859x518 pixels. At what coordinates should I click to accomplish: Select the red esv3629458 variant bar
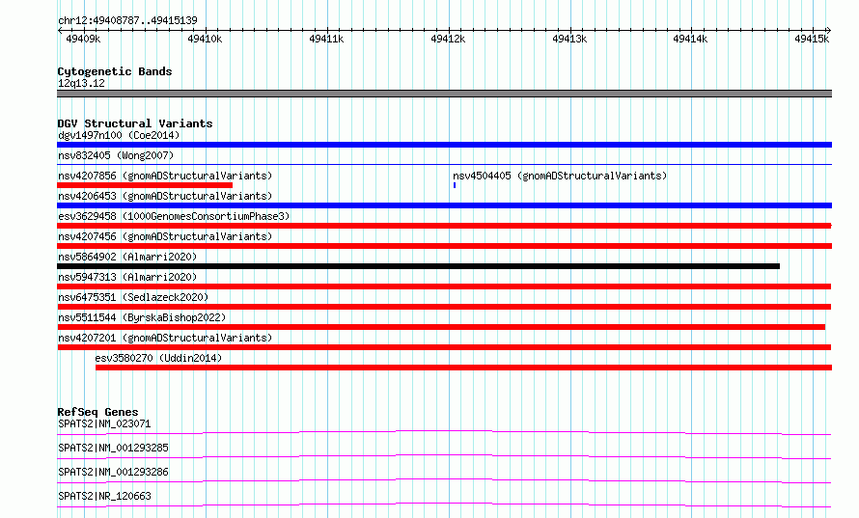click(444, 226)
